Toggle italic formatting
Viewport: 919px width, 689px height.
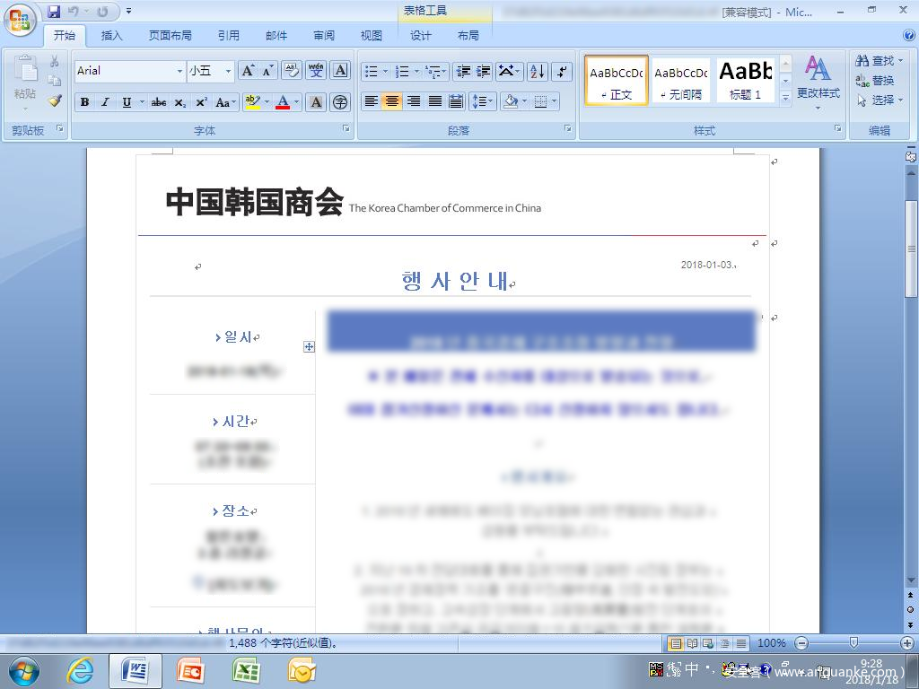pos(105,102)
